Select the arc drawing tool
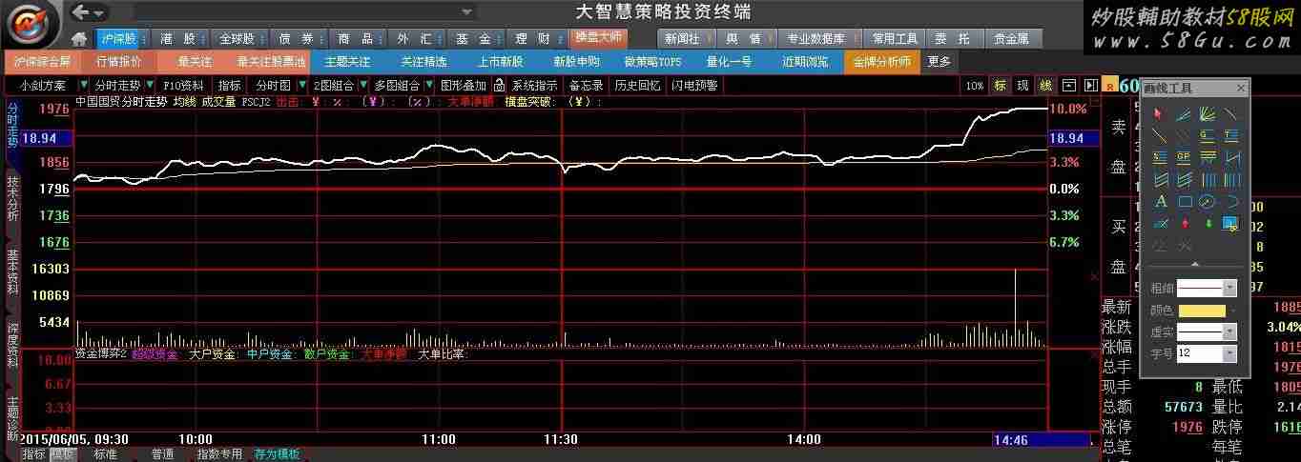Screen dimensions: 1301x462 click(1231, 201)
